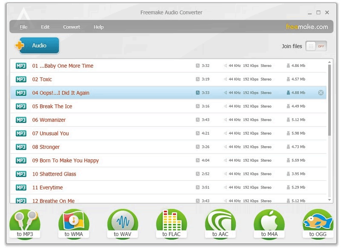Viewport: 341px width, 248px height.
Task: Add audio files with the Audio button
Action: pos(38,46)
